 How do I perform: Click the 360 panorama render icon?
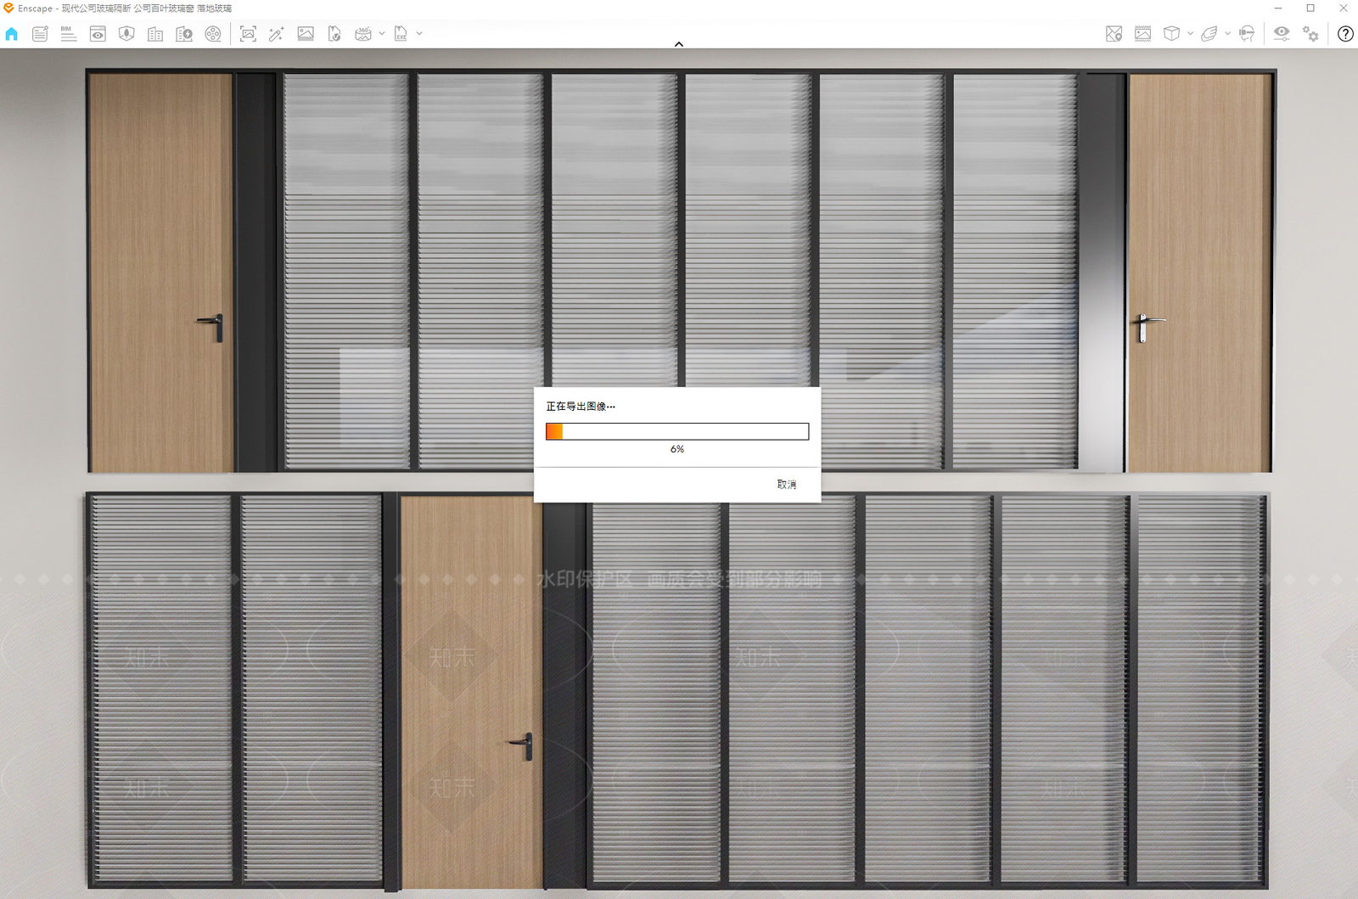pyautogui.click(x=363, y=34)
